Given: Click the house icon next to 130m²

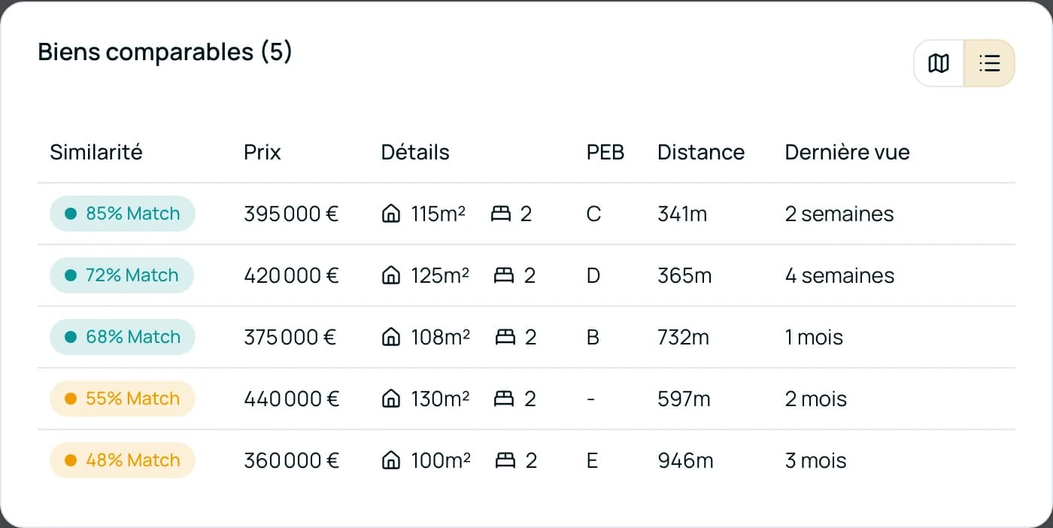Looking at the screenshot, I should (391, 399).
